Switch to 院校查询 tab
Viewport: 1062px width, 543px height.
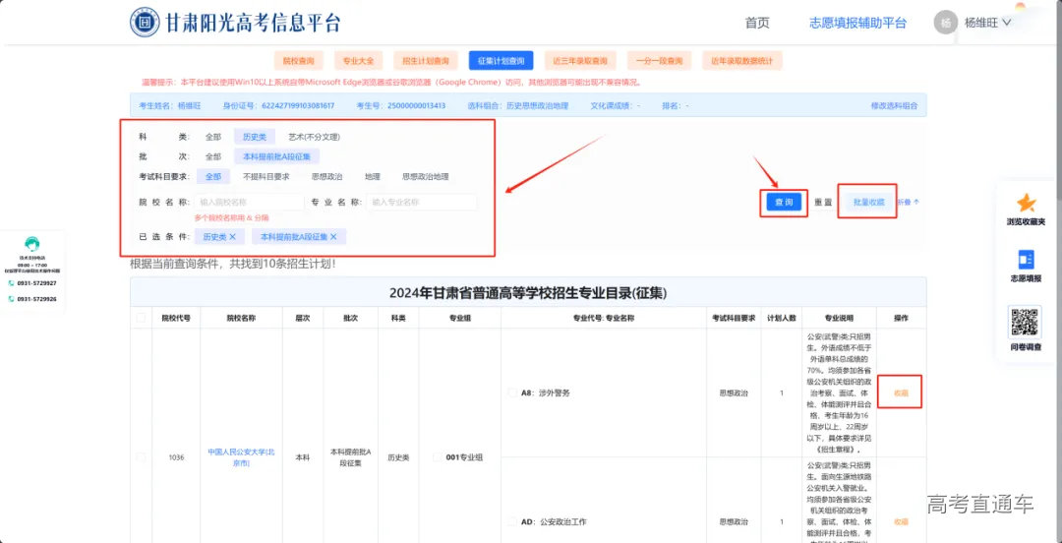pyautogui.click(x=299, y=60)
